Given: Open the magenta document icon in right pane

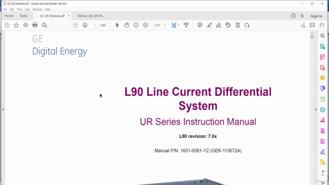Looking at the screenshot, I should point(322,131).
